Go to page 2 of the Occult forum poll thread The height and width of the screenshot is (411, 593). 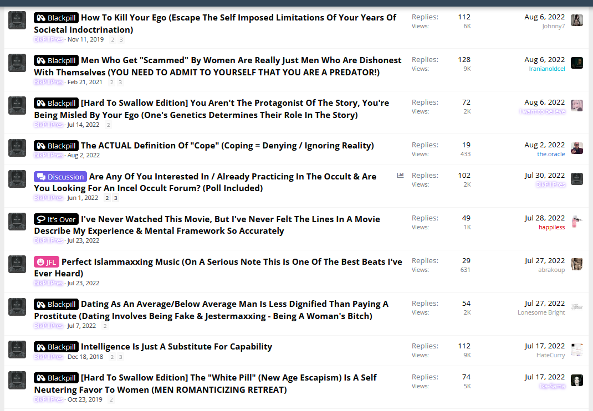tap(107, 198)
